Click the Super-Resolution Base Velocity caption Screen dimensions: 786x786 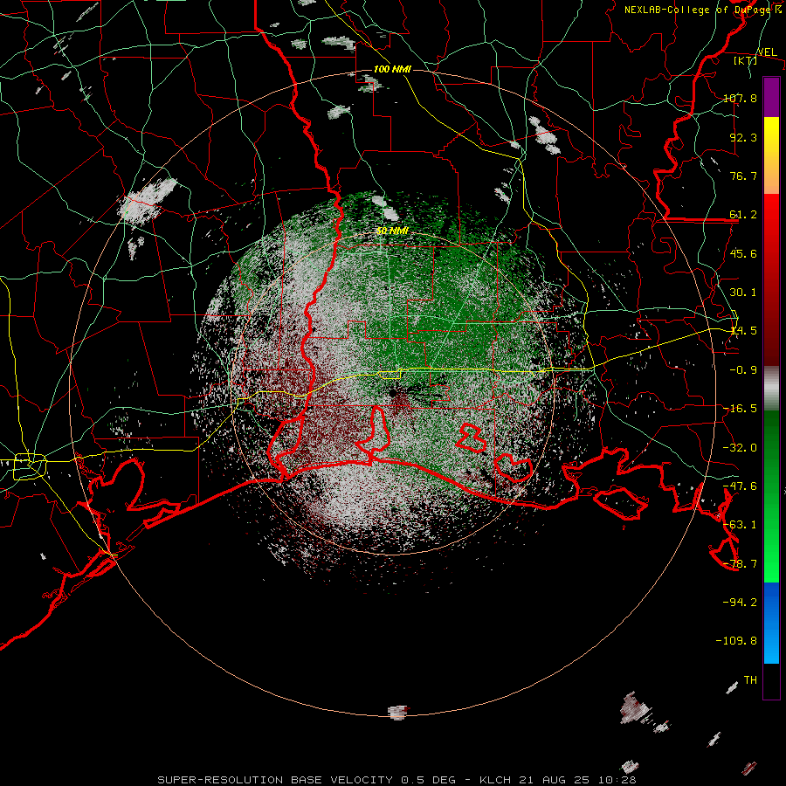coord(397,780)
